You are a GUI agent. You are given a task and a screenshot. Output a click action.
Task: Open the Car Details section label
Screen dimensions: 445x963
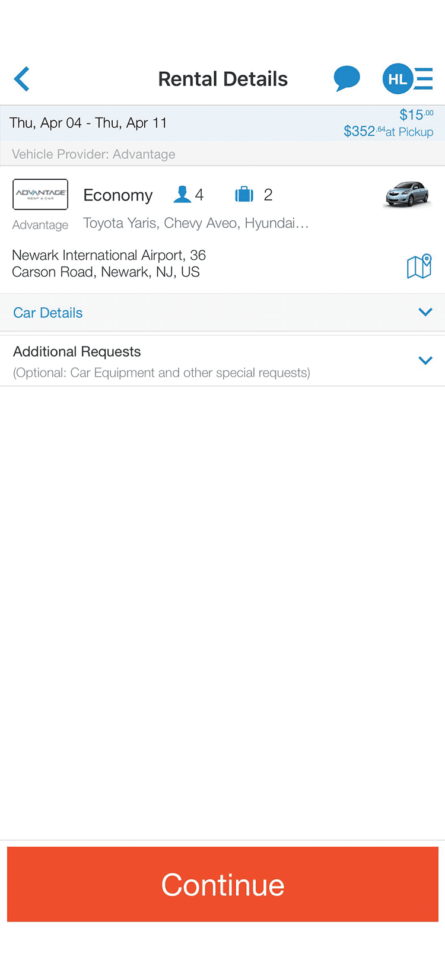click(x=48, y=313)
